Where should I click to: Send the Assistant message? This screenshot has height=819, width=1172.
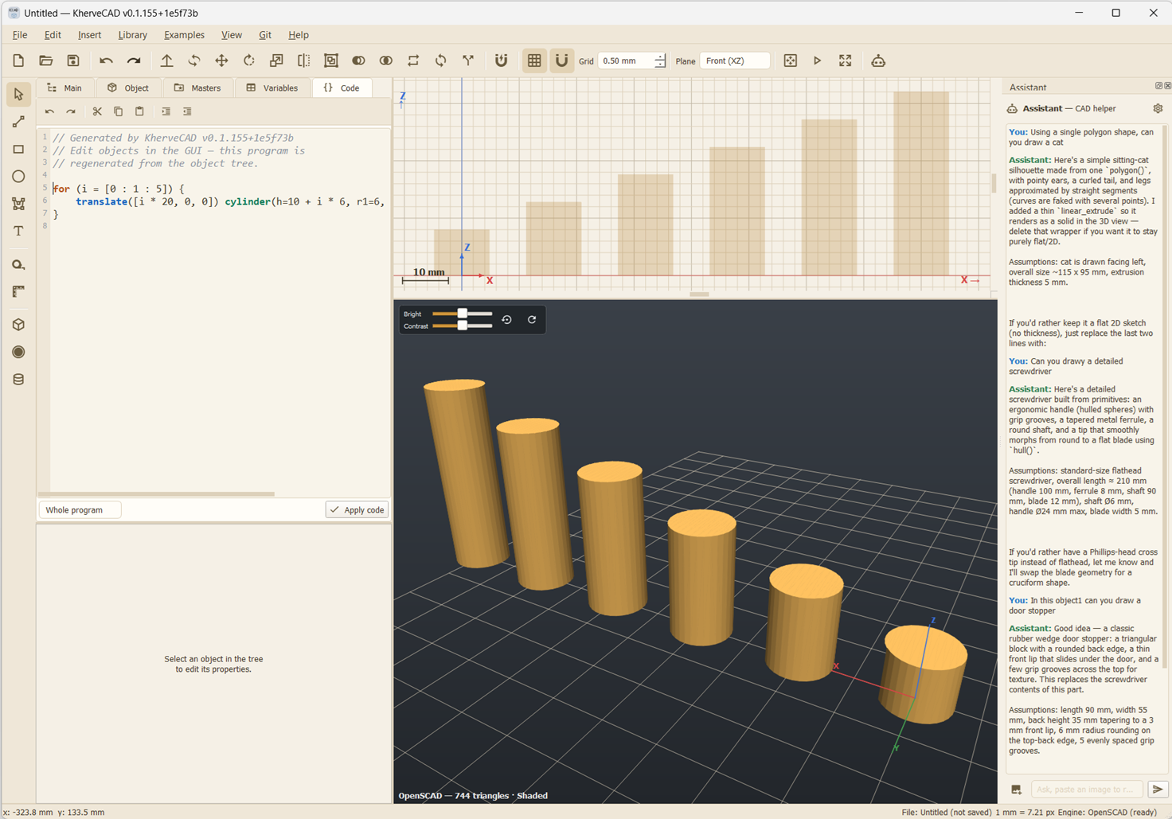tap(1158, 790)
